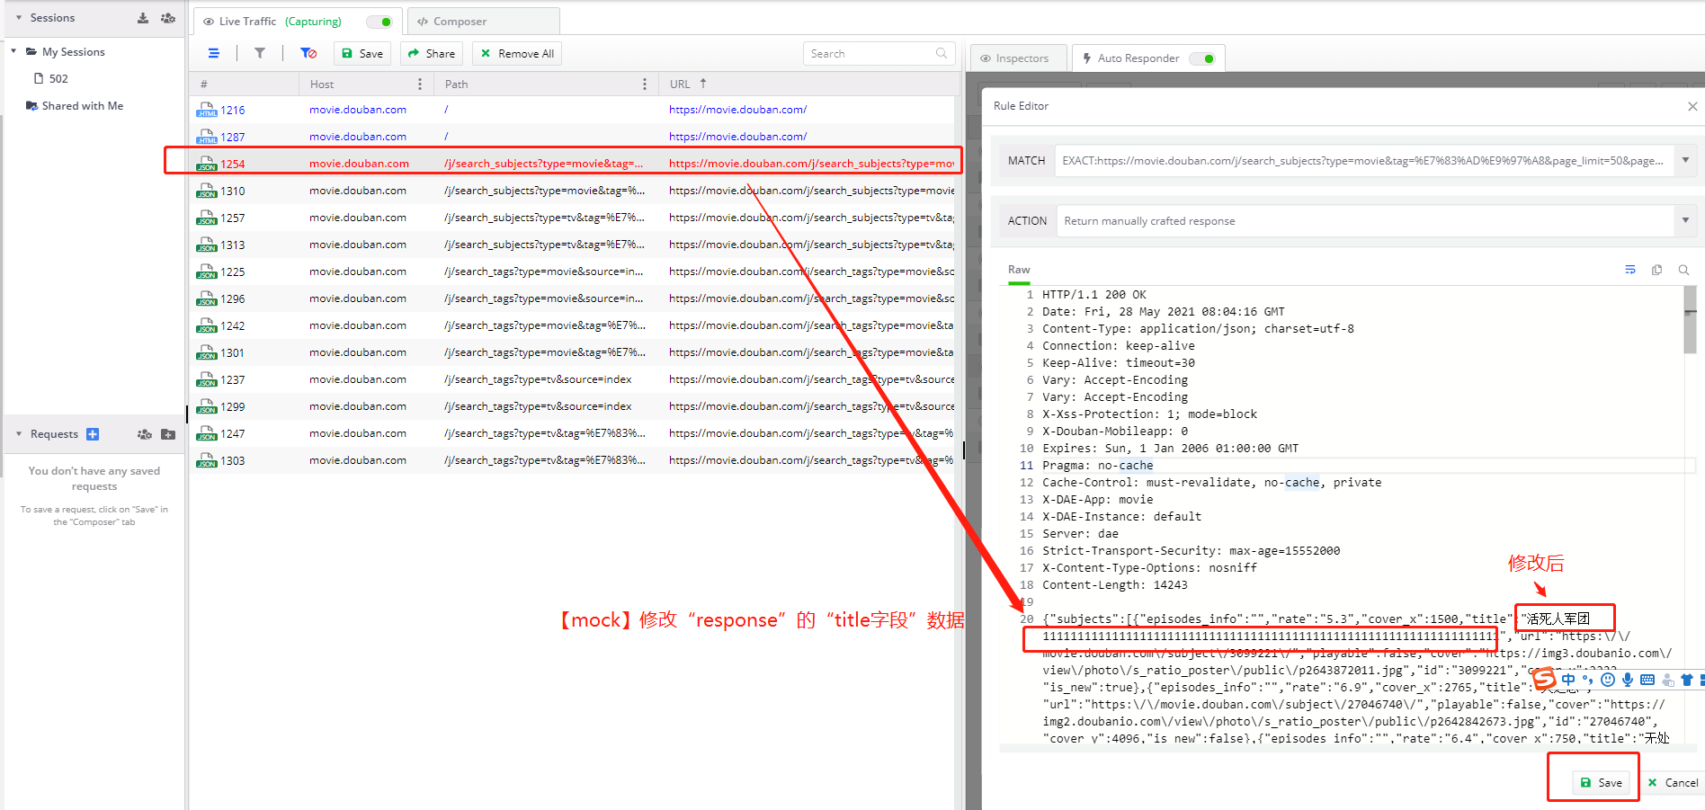
Task: Click HTML icon of session 1216
Action: click(x=207, y=110)
